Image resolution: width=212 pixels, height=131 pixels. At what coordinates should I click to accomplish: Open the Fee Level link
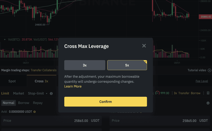(202, 81)
